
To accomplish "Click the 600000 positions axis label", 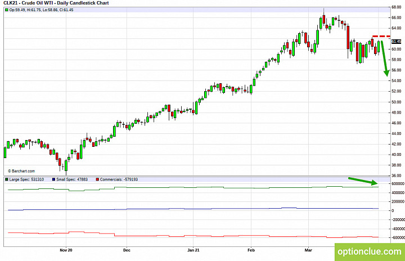I will 398,184.
